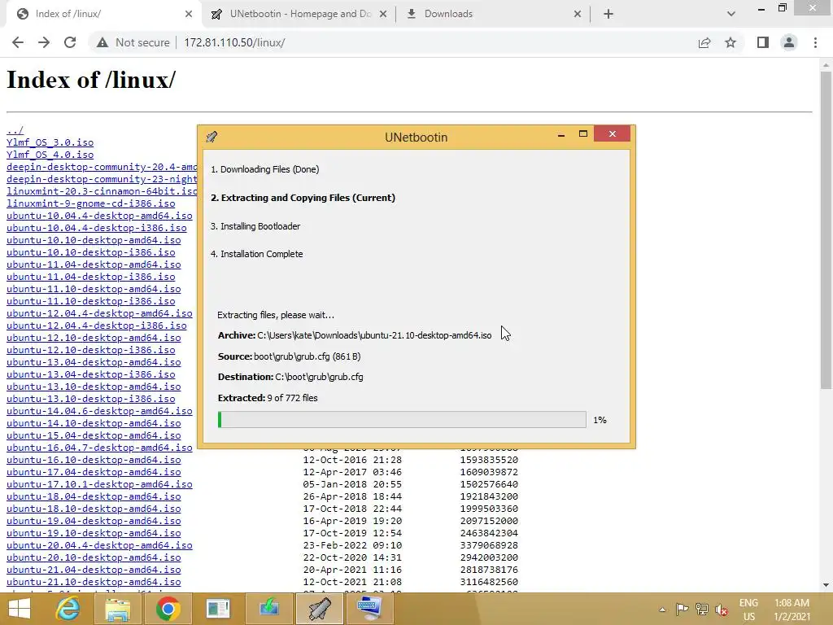Click ubuntu-12.04.4-desktop-i386.iso link
The image size is (833, 625).
(x=97, y=326)
